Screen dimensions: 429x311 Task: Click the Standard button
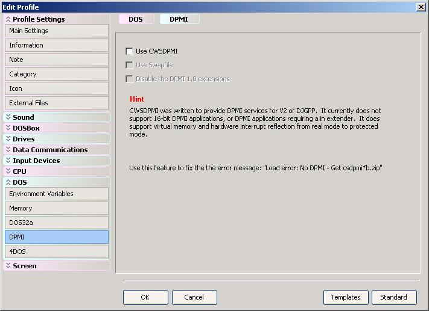(393, 297)
